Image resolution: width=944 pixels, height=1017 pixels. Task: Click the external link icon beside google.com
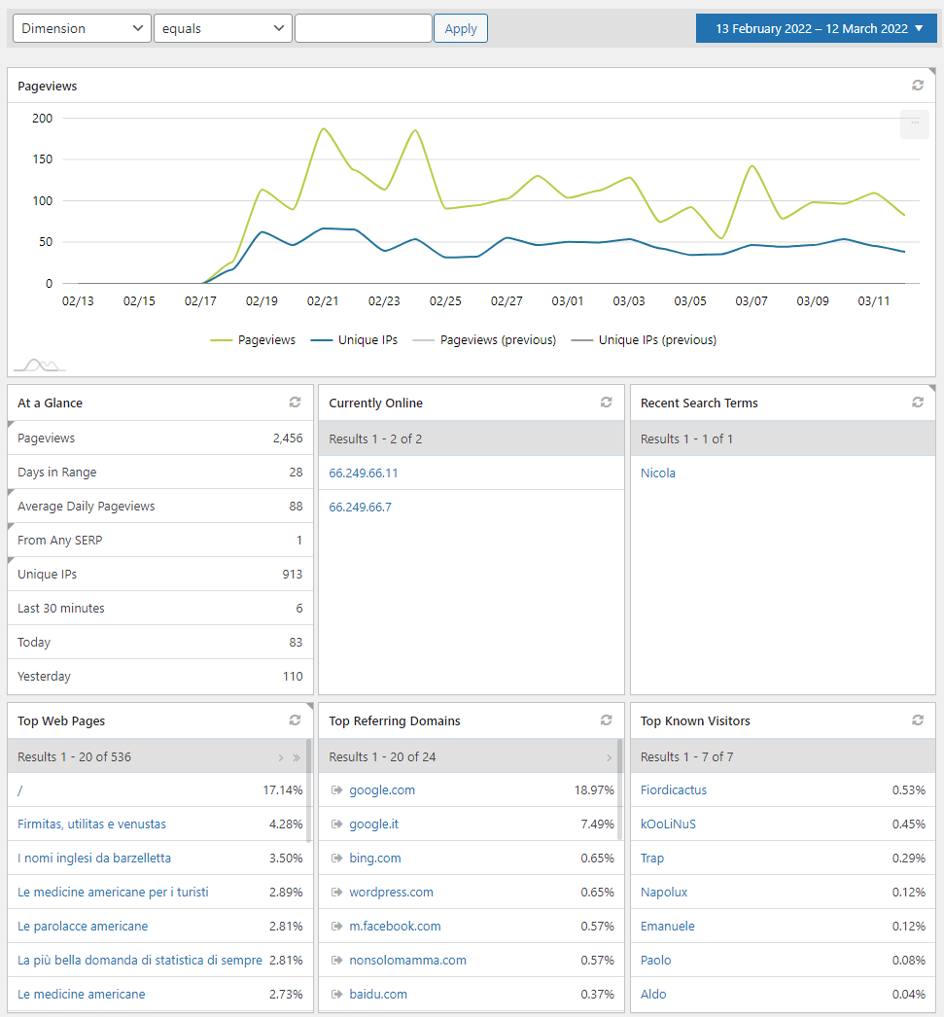tap(334, 789)
